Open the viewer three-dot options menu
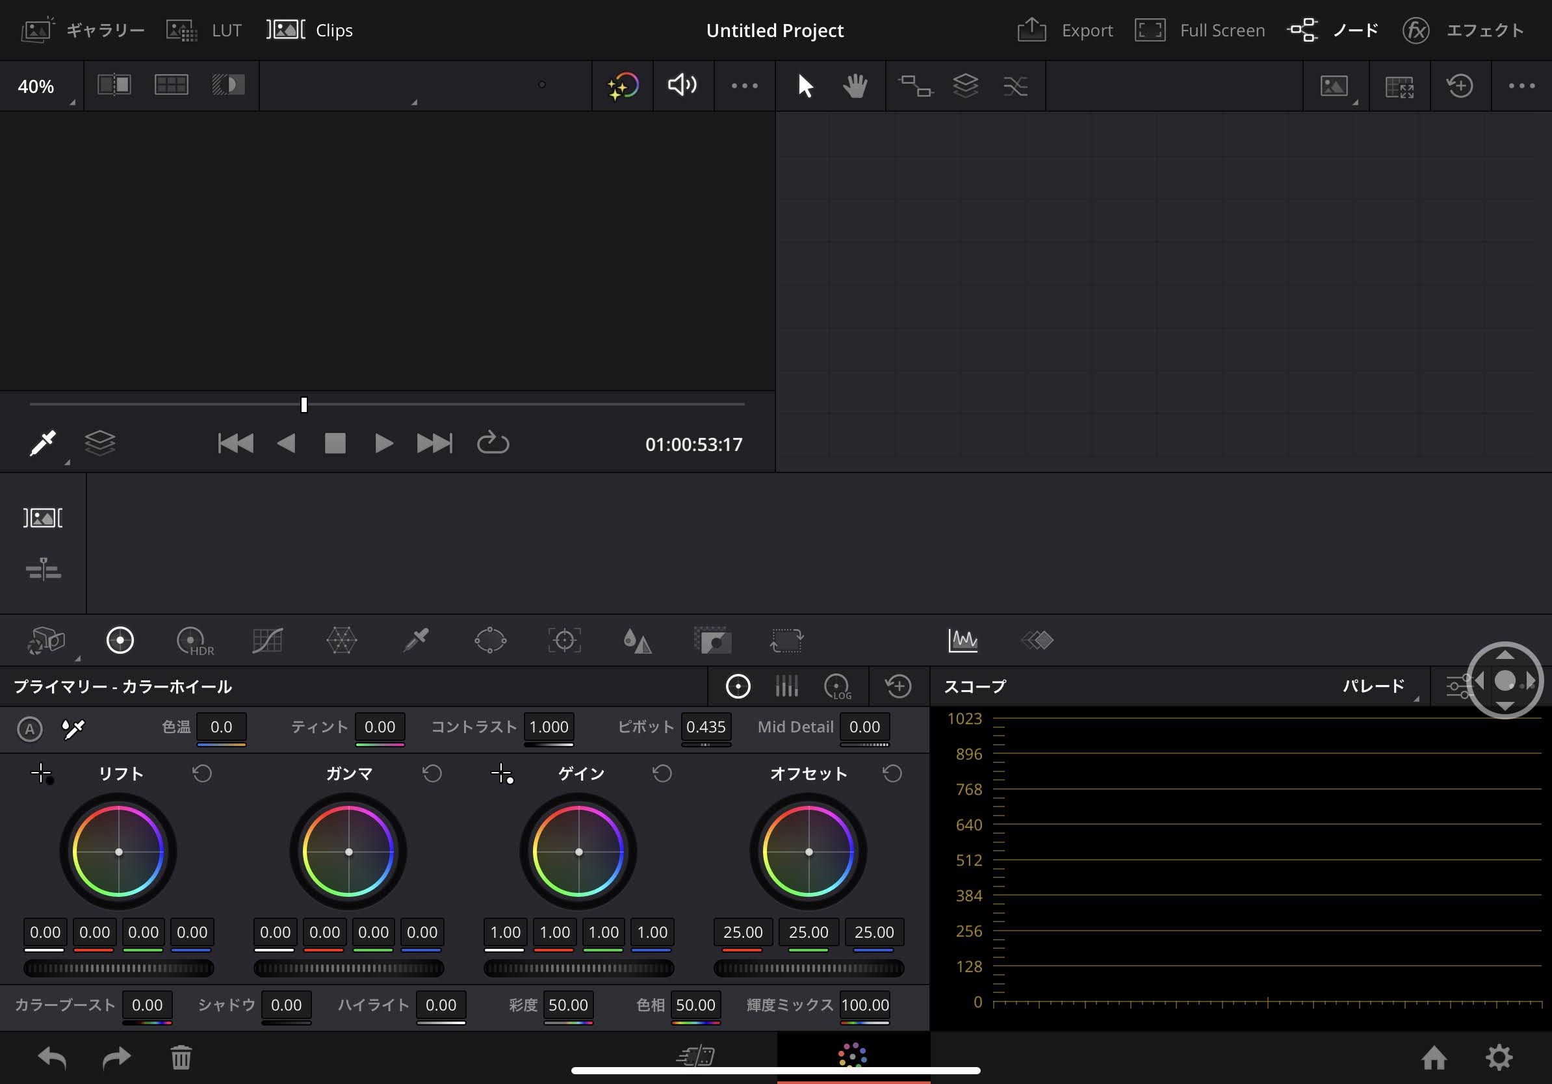Viewport: 1552px width, 1084px height. (744, 86)
